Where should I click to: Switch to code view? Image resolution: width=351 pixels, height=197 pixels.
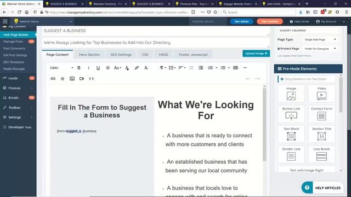click(92, 79)
